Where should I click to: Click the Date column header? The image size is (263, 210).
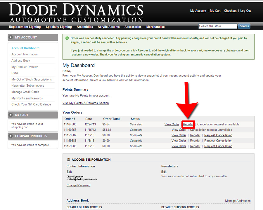(89, 119)
